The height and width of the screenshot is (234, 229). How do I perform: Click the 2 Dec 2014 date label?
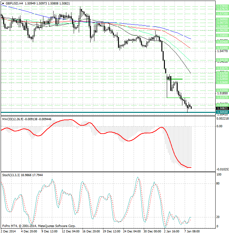pos(8,231)
